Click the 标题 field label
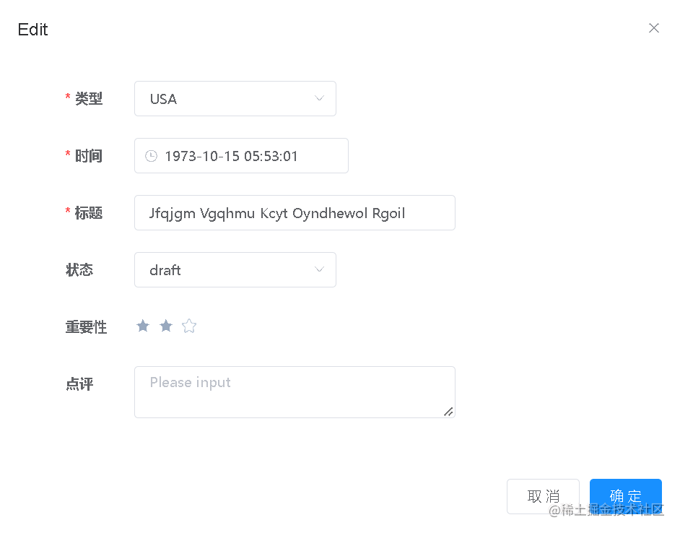680x533 pixels. (x=89, y=213)
